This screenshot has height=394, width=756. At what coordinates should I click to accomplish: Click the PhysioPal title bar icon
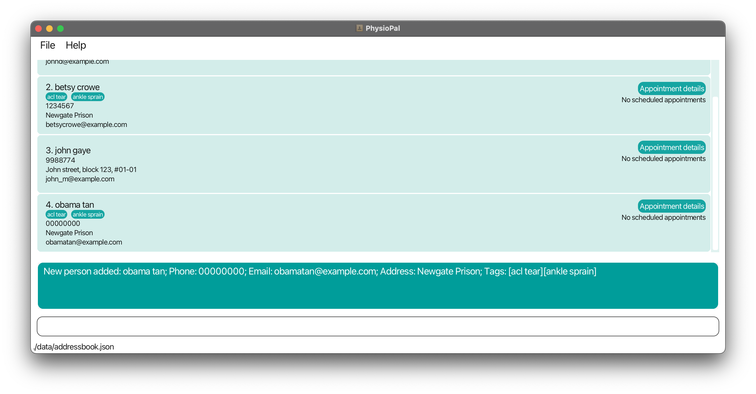pyautogui.click(x=359, y=28)
